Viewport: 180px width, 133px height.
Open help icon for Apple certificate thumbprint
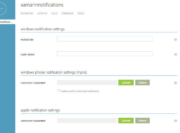[x=175, y=121]
